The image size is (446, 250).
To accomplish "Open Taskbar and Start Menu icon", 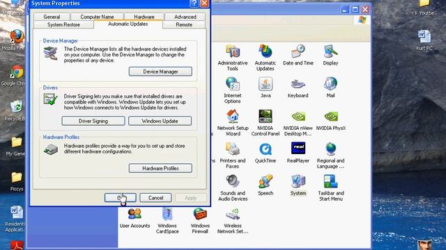I will click(x=331, y=188).
